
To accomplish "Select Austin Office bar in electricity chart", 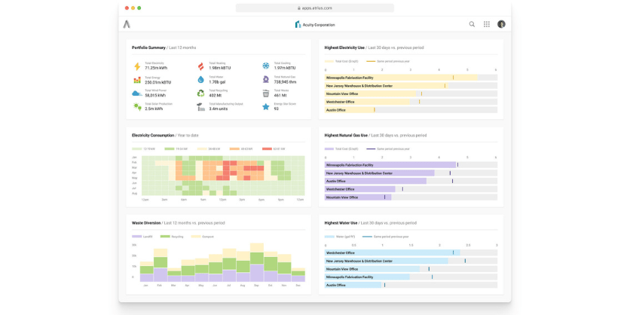I will [x=349, y=110].
